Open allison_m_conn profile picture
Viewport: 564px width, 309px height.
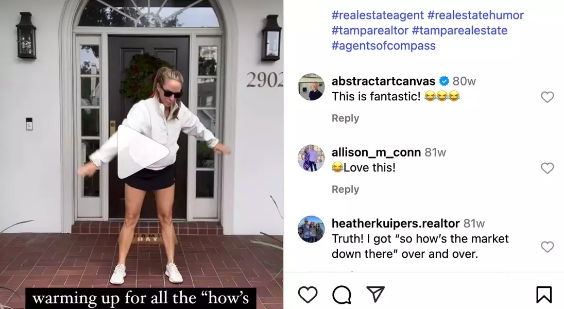pyautogui.click(x=311, y=158)
